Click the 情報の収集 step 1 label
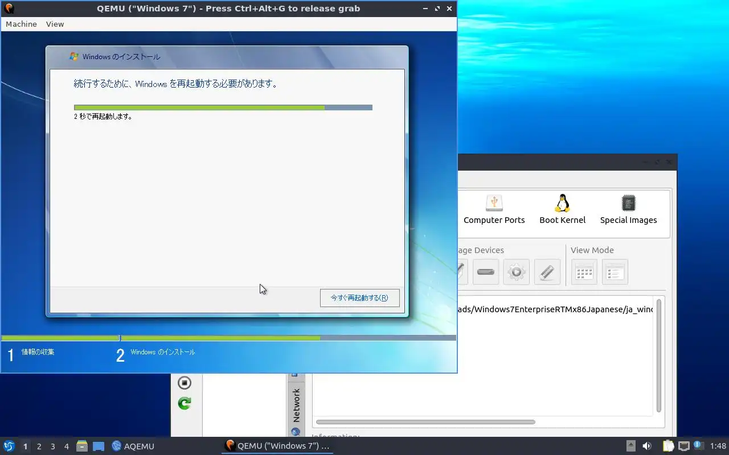This screenshot has width=729, height=455. [38, 352]
